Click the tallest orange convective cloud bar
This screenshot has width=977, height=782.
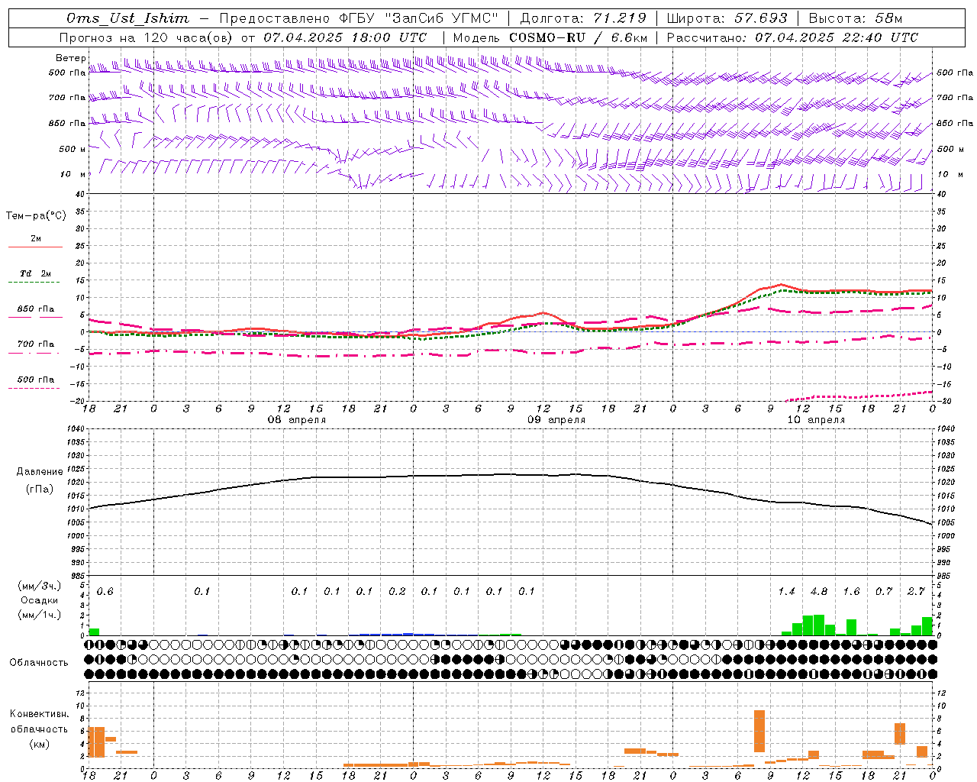[759, 731]
